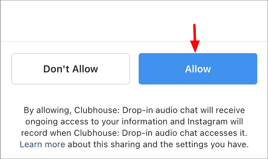Grant Clubhouse access with the Allow button
The image size is (268, 159).
coord(198,69)
